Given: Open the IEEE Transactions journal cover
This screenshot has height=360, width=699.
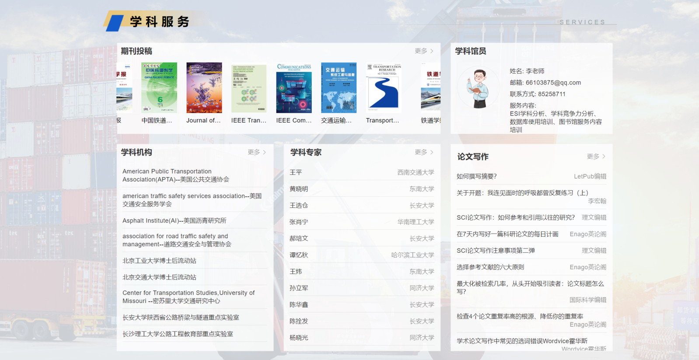Looking at the screenshot, I should click(248, 88).
